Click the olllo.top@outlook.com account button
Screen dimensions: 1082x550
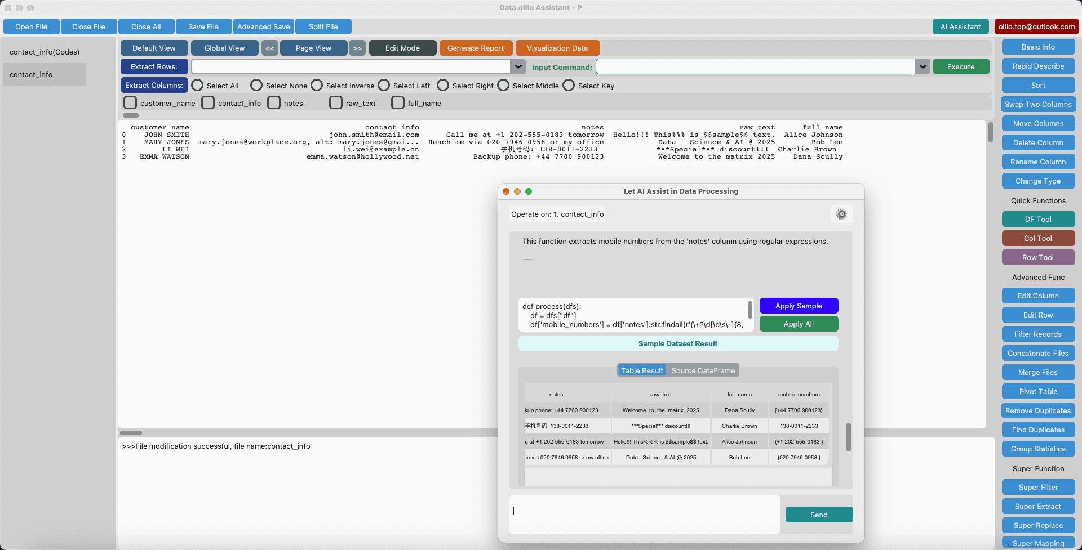pos(1036,26)
